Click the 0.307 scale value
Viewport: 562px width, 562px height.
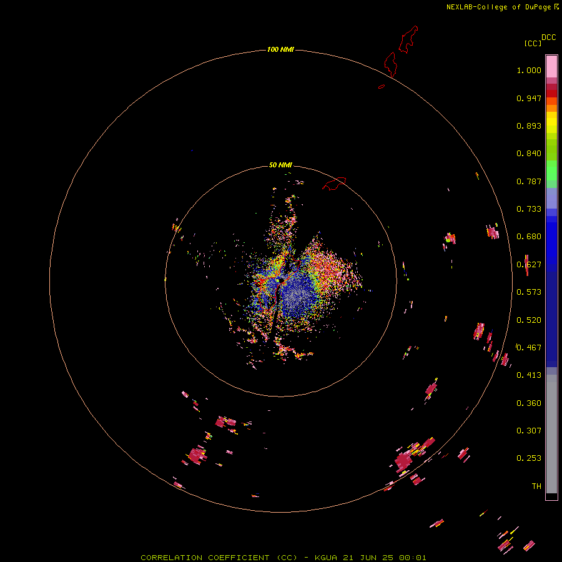529,431
